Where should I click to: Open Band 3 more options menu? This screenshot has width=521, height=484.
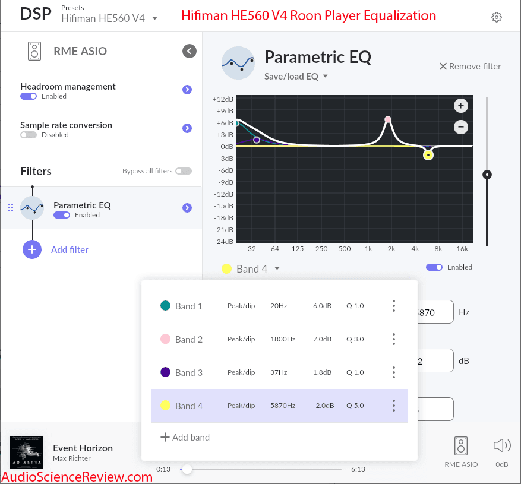pyautogui.click(x=394, y=372)
